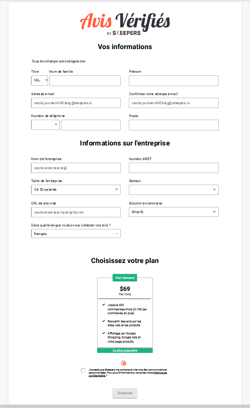Open the Solution e-commerce dropdown showing Shopify

[174, 212]
